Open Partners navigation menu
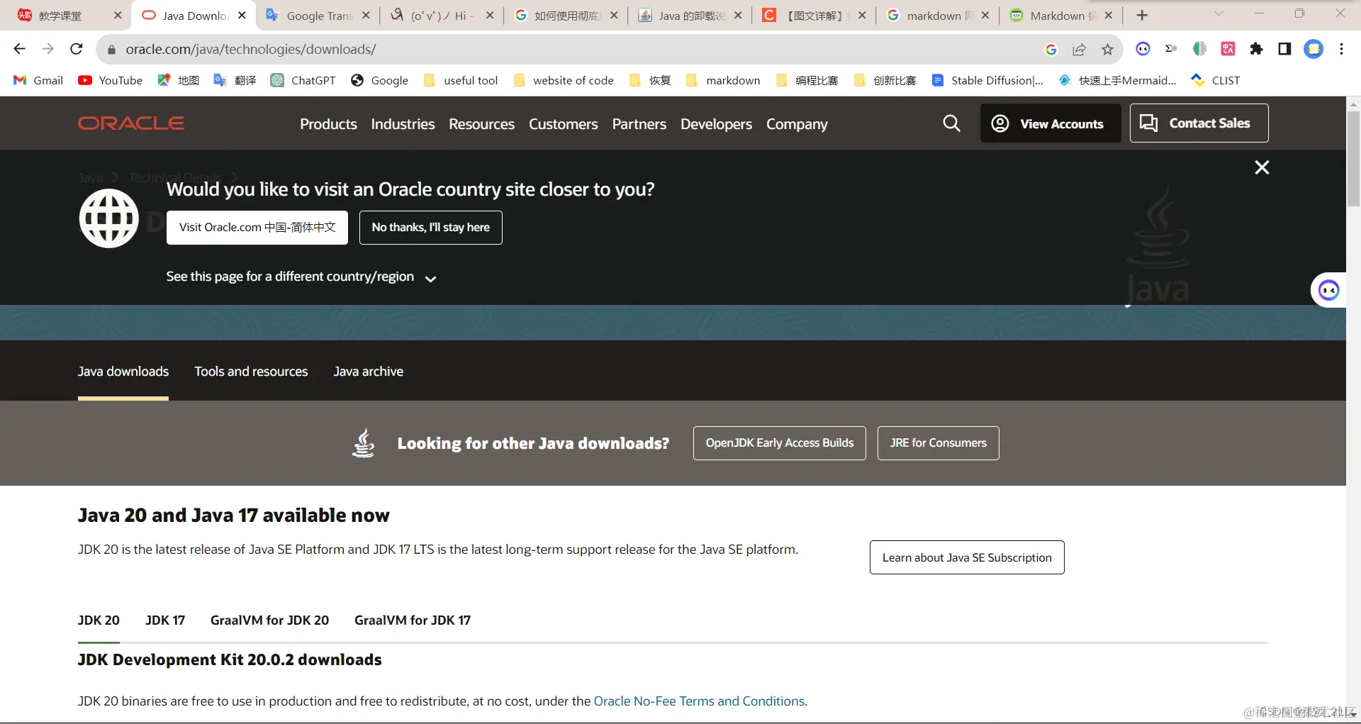The width and height of the screenshot is (1361, 724). click(639, 124)
